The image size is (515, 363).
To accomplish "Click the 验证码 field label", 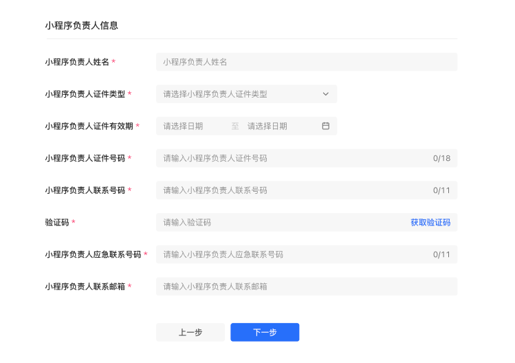I will [x=57, y=222].
